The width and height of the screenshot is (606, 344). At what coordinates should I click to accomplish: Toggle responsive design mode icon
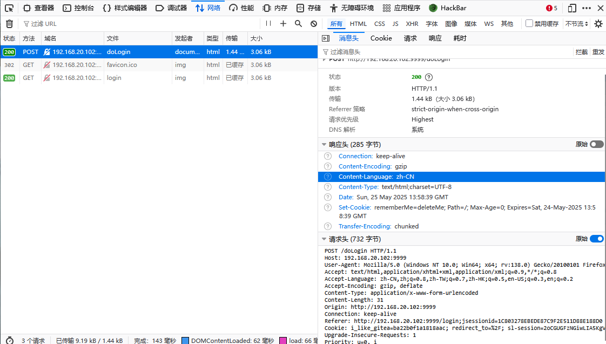tap(572, 8)
